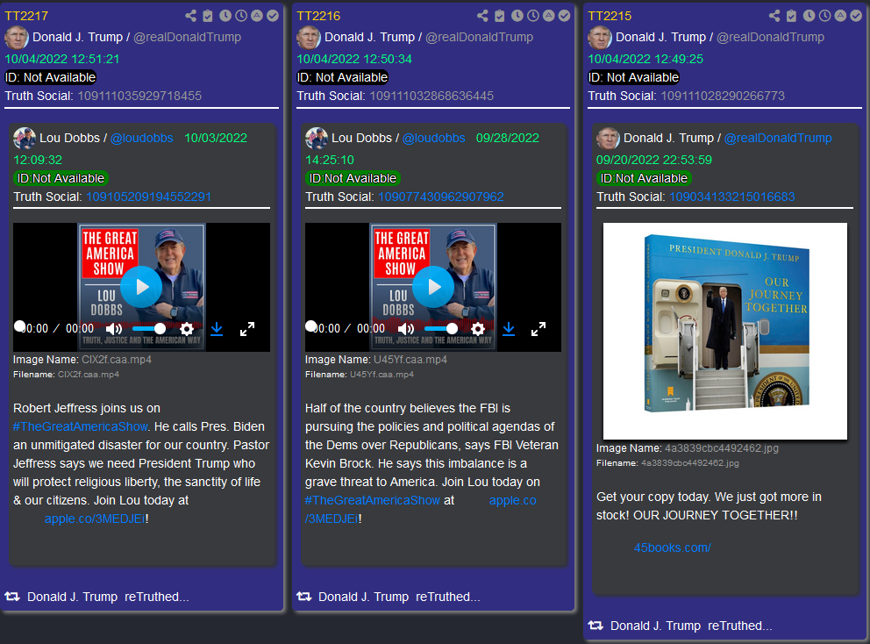Click the checkmark circle icon on TT2216
The image size is (870, 644).
(564, 16)
